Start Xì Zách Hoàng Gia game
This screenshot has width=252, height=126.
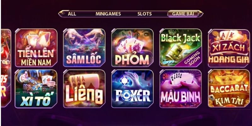coord(229,48)
